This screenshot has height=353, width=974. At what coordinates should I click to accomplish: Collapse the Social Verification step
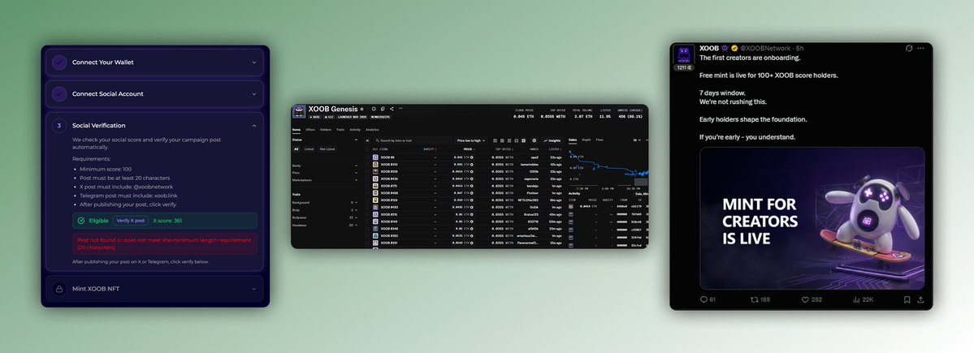point(254,125)
